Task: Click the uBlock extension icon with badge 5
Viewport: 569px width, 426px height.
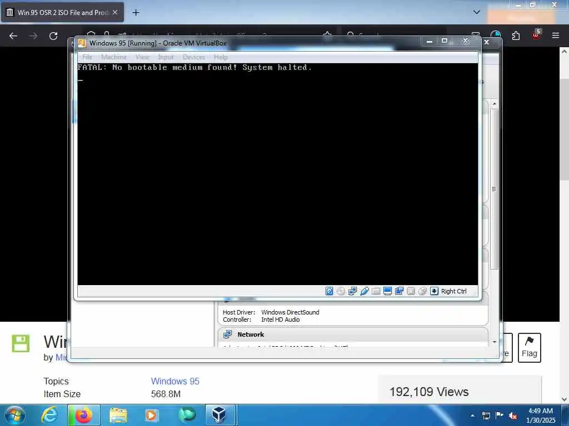Action: pos(536,35)
